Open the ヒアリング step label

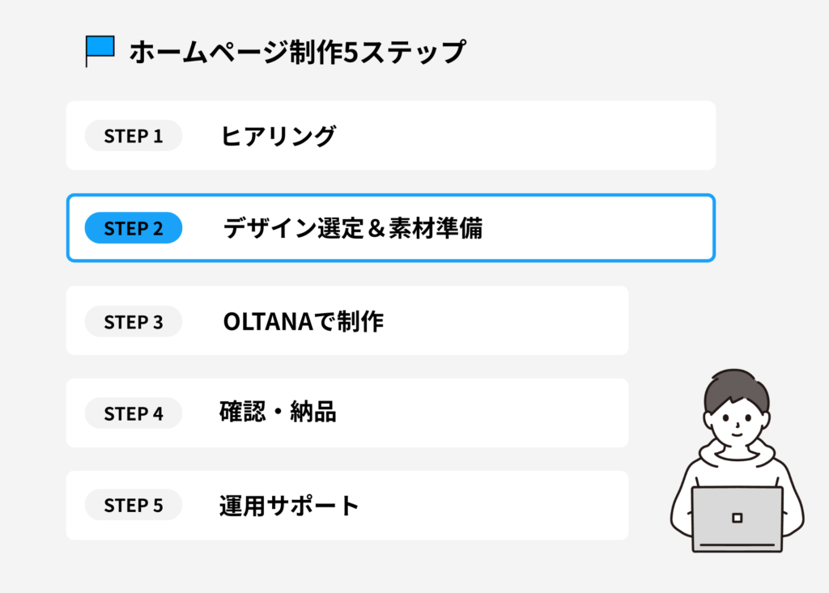click(278, 136)
